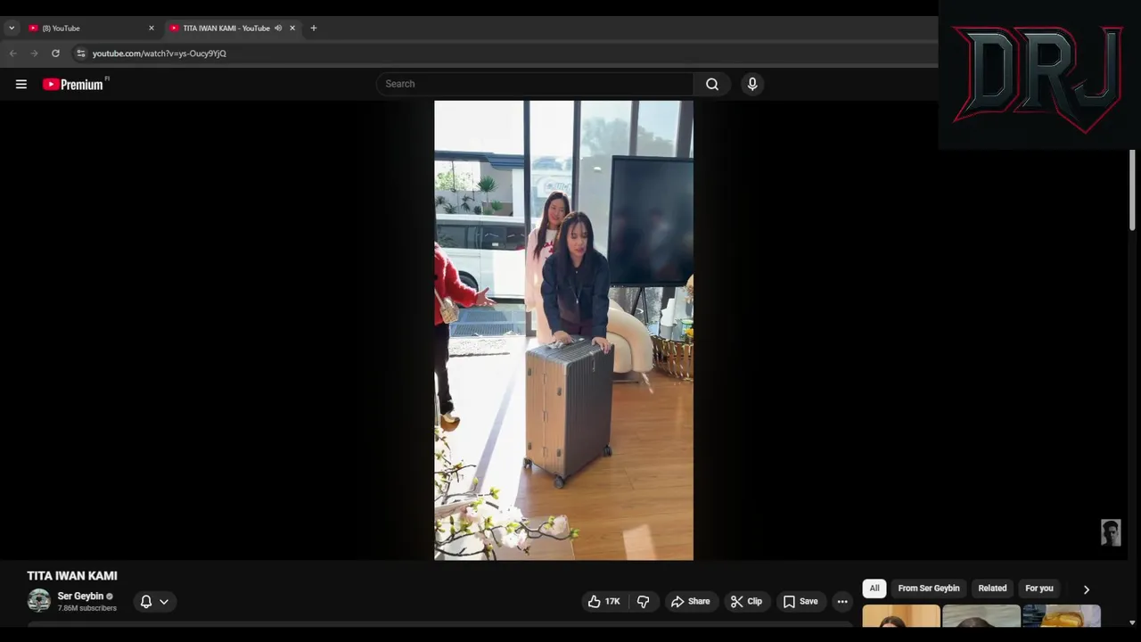
Task: Close the (8) YouTube tab
Action: pos(151,28)
